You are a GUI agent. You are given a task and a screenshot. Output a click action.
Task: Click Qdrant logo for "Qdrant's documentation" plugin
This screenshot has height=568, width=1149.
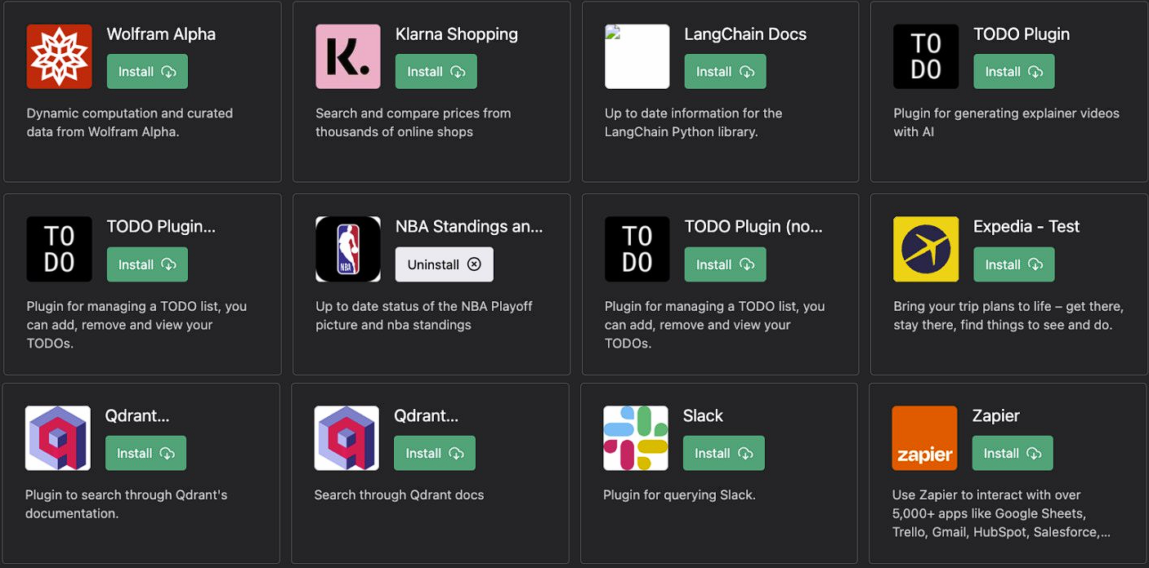(58, 438)
